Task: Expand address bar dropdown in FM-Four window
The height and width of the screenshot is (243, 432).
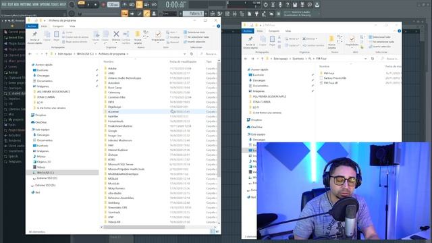Action: coord(365,59)
